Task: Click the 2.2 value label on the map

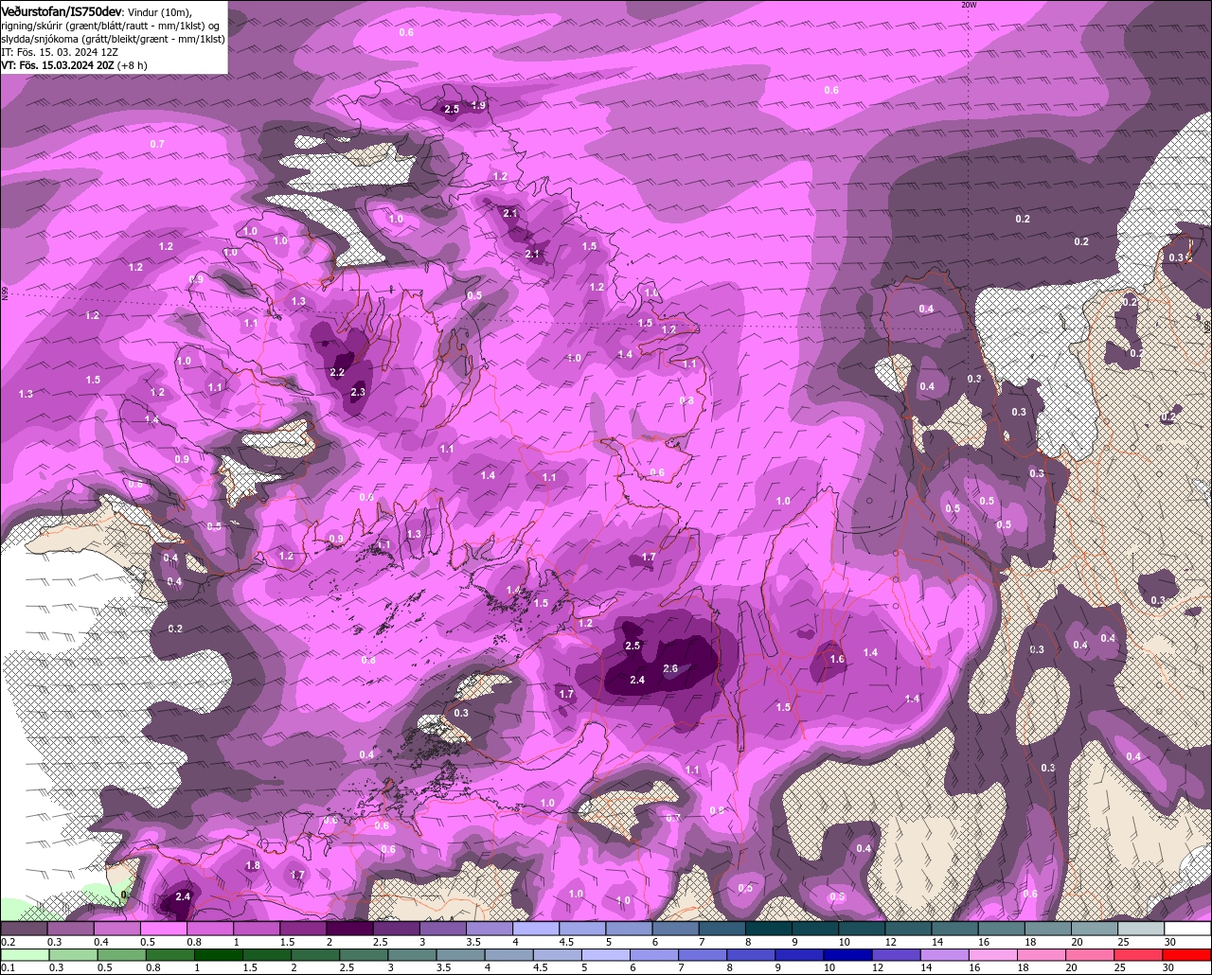Action: click(337, 372)
